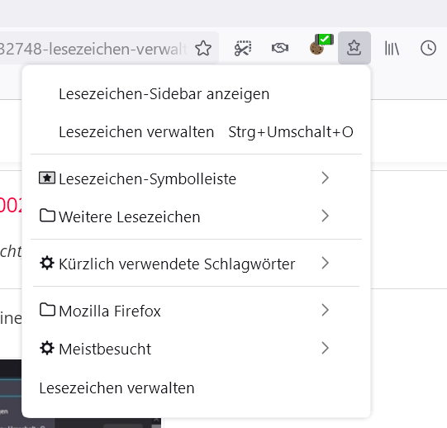Expand the Lesezeichen-Symbolleiste submenu arrow
The height and width of the screenshot is (428, 447).
coord(326,178)
